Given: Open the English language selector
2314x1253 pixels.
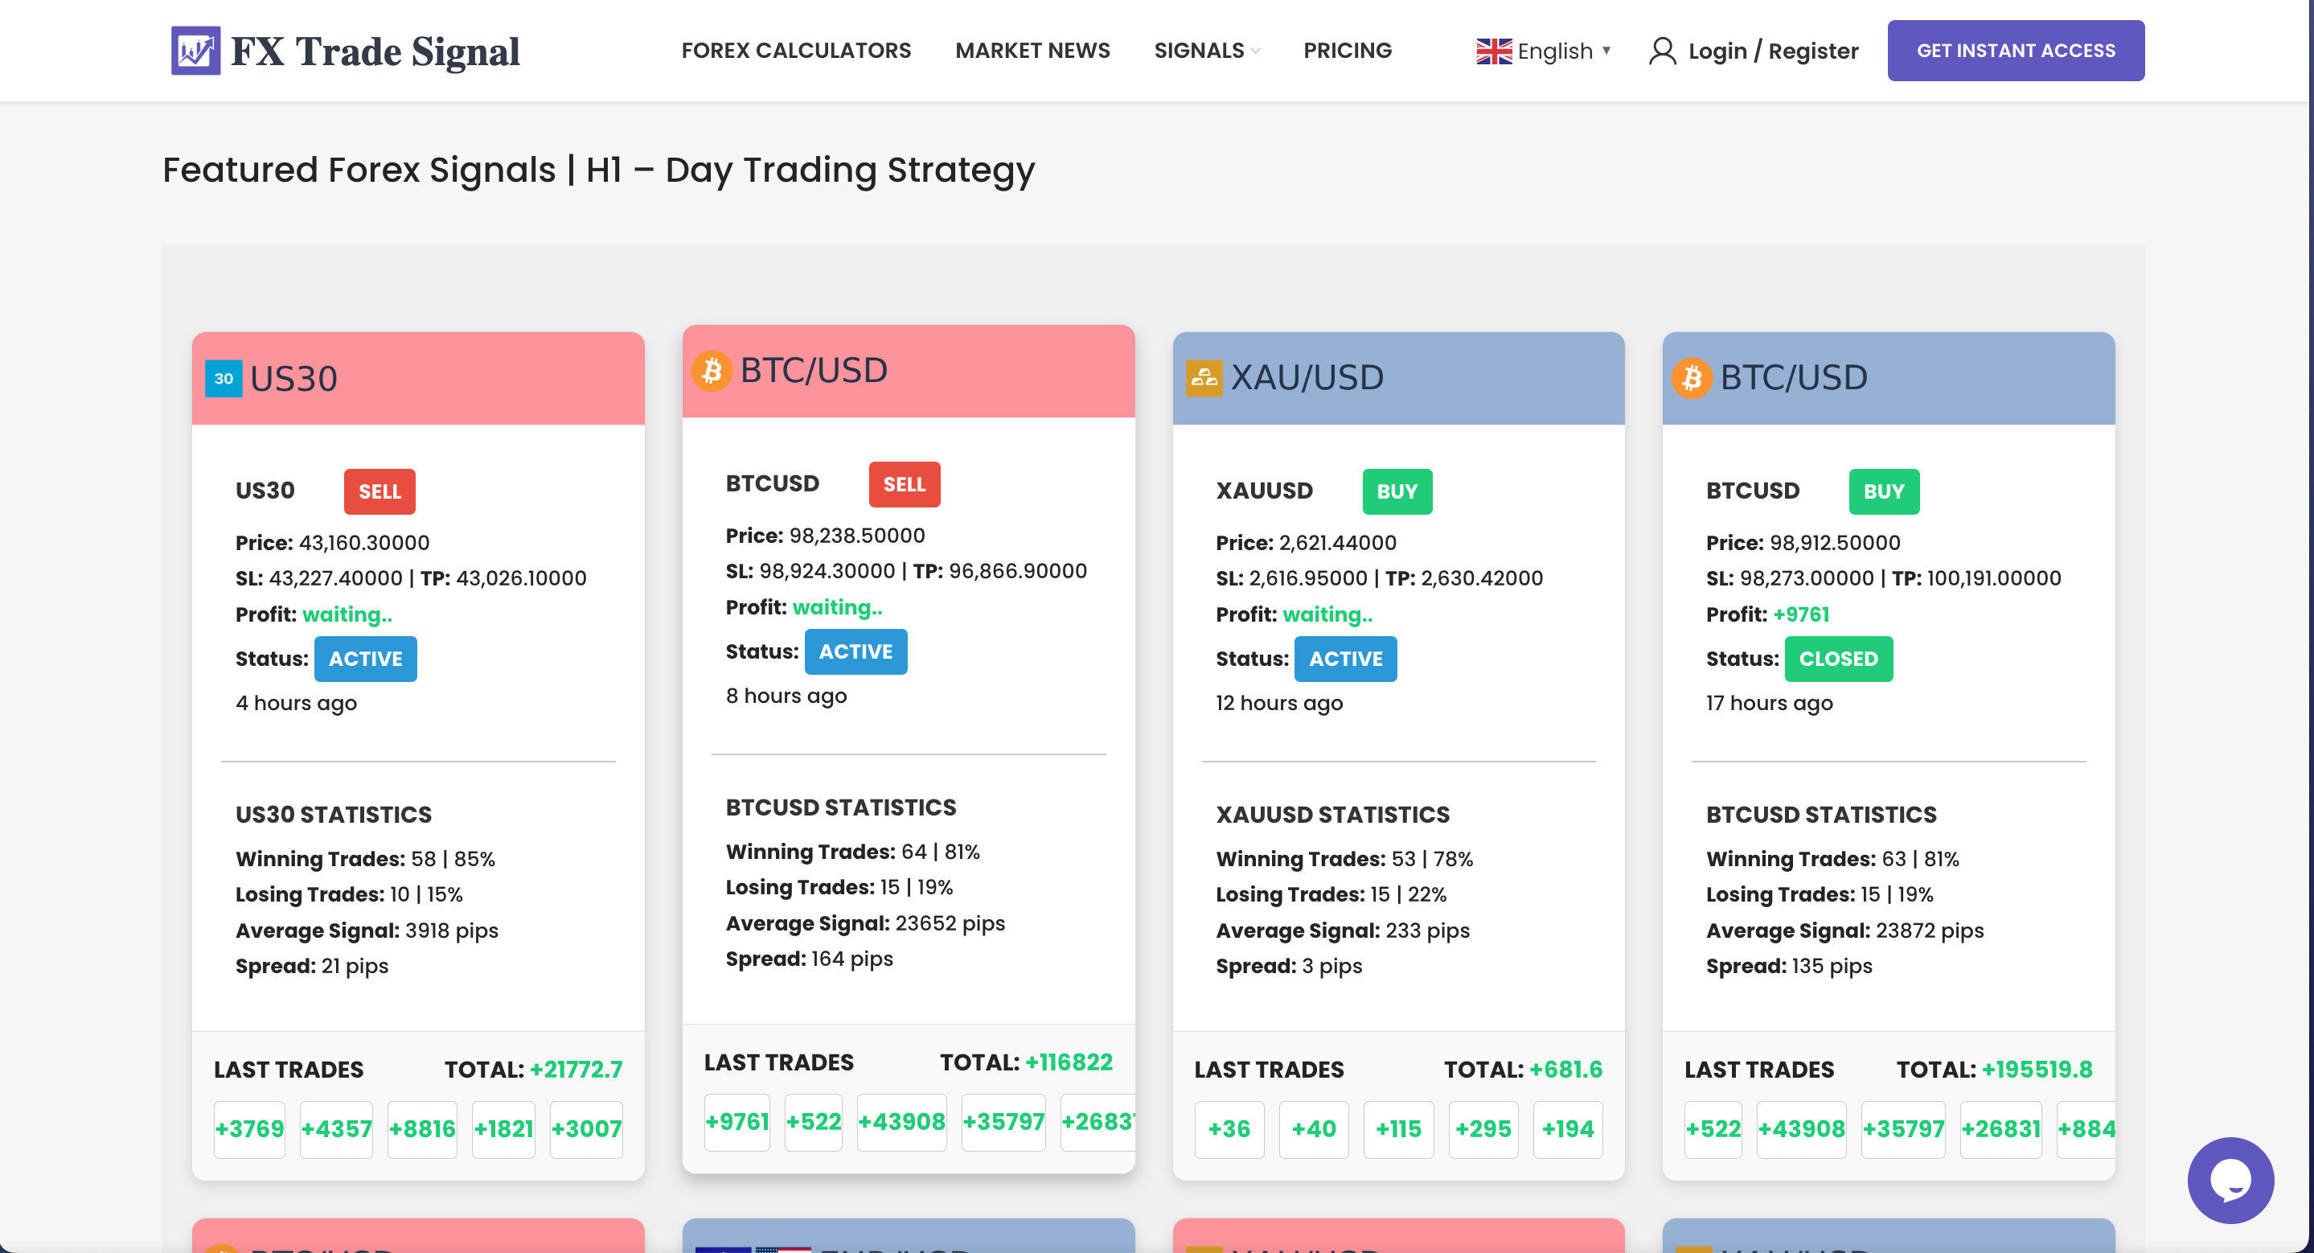Looking at the screenshot, I should (x=1555, y=51).
